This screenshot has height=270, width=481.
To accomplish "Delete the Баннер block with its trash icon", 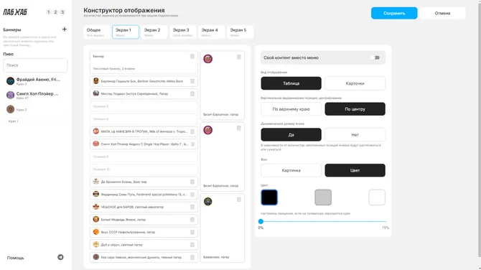I will point(192,57).
